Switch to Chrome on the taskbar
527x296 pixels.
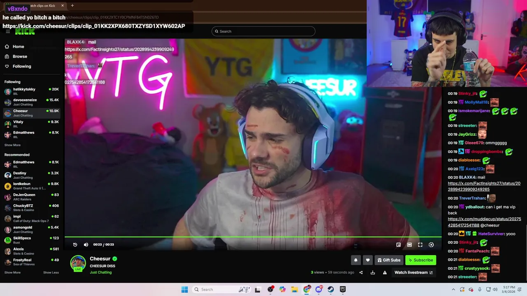pyautogui.click(x=307, y=289)
